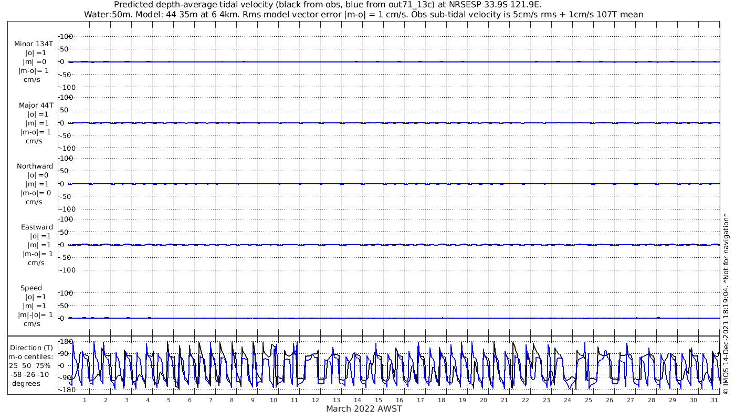Click day 1 tick label on time axis
The height and width of the screenshot is (420, 735).
pyautogui.click(x=85, y=400)
